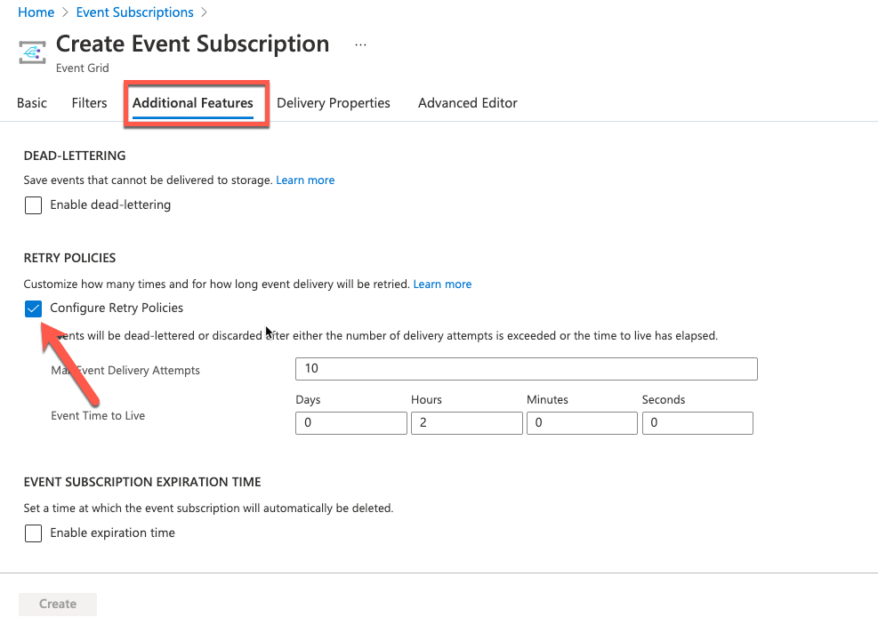Click the RETRY POLICIES heading
878x625 pixels.
(69, 258)
